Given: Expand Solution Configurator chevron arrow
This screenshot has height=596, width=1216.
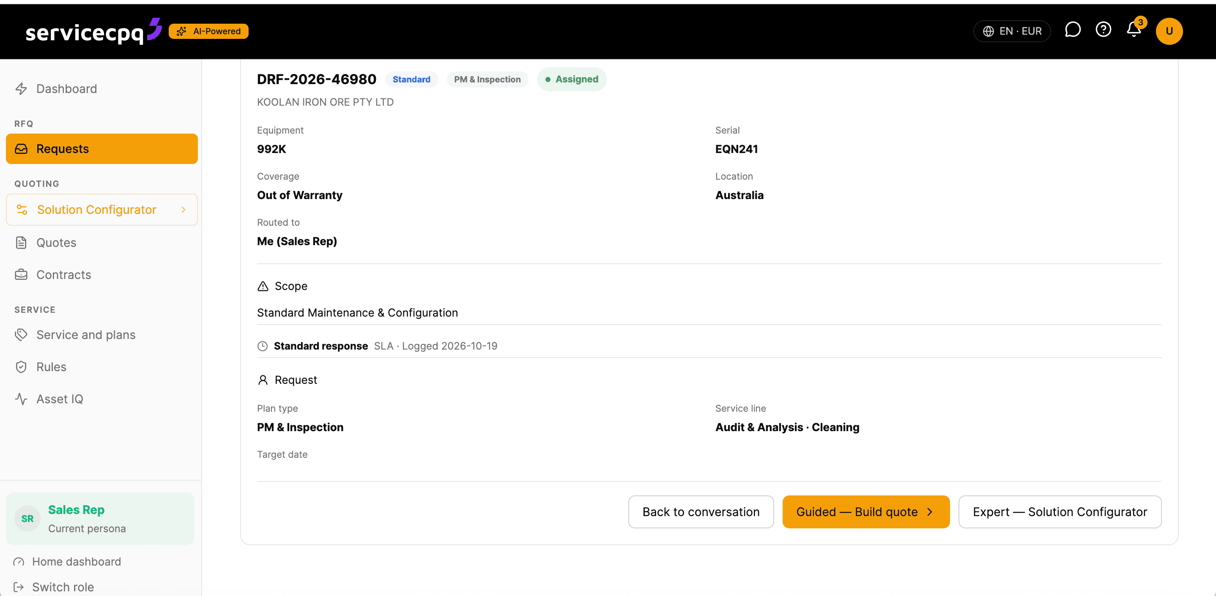Looking at the screenshot, I should [183, 210].
